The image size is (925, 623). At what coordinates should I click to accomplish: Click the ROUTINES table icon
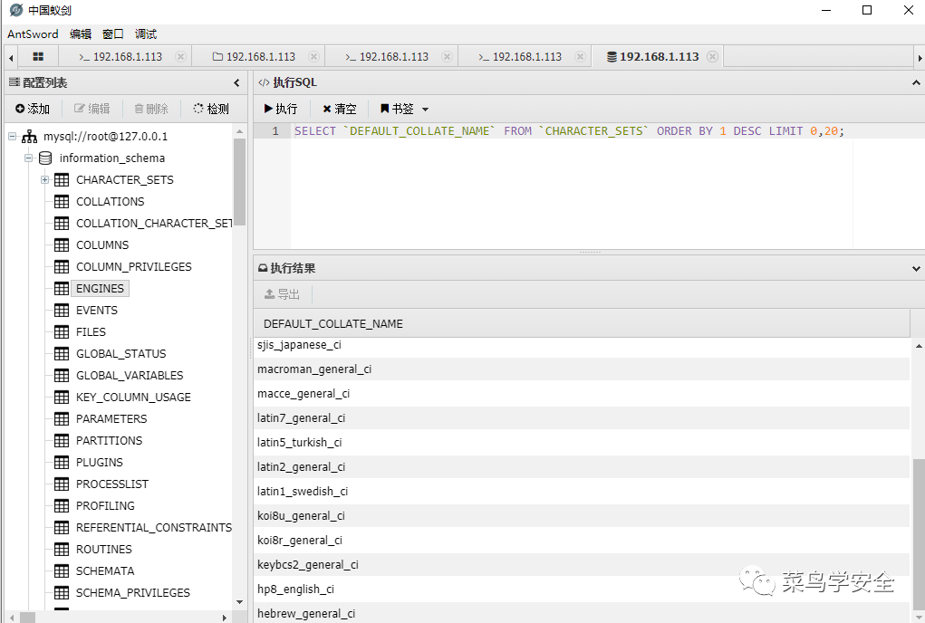pos(62,550)
